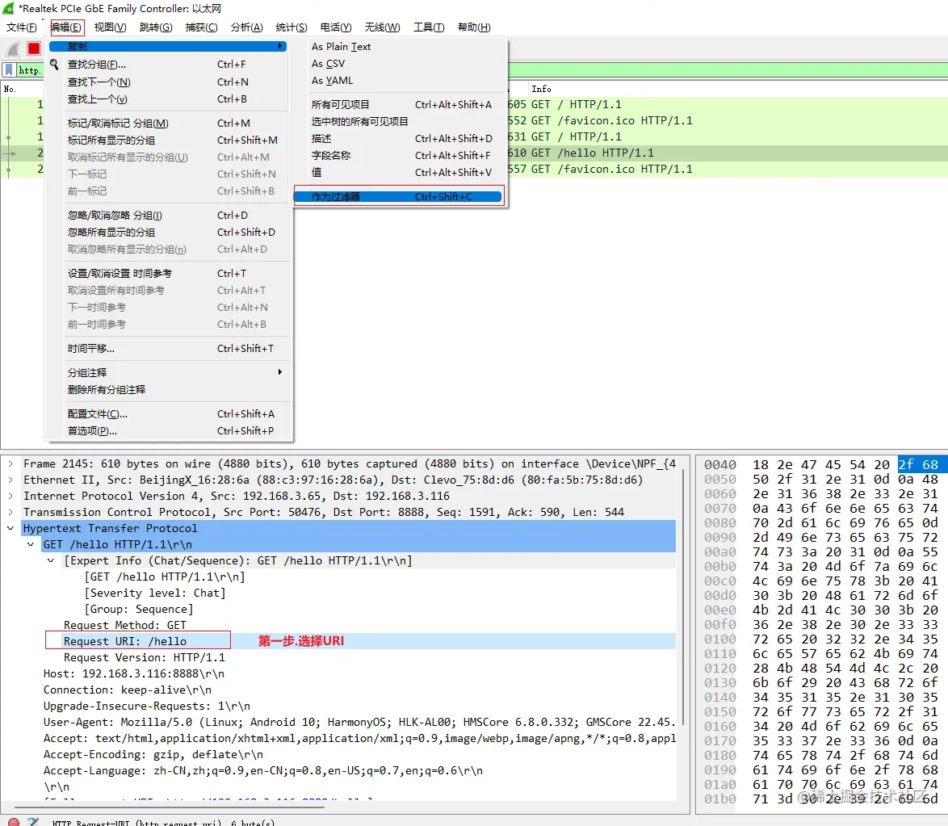Choose 选中树的所有可见项目
This screenshot has height=826, width=948.
[x=400, y=122]
